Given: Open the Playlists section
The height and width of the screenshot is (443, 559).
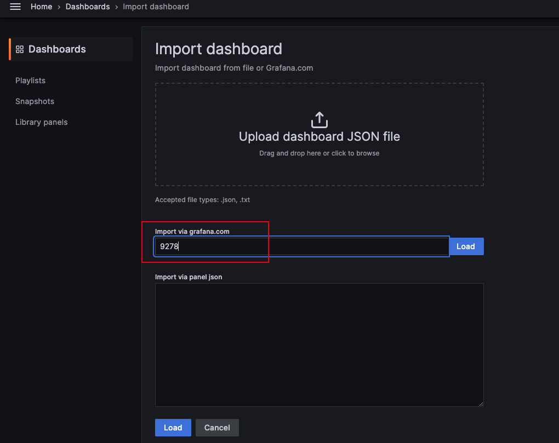Looking at the screenshot, I should coord(30,80).
